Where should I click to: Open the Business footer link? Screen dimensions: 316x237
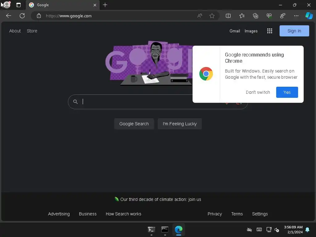pos(88,214)
